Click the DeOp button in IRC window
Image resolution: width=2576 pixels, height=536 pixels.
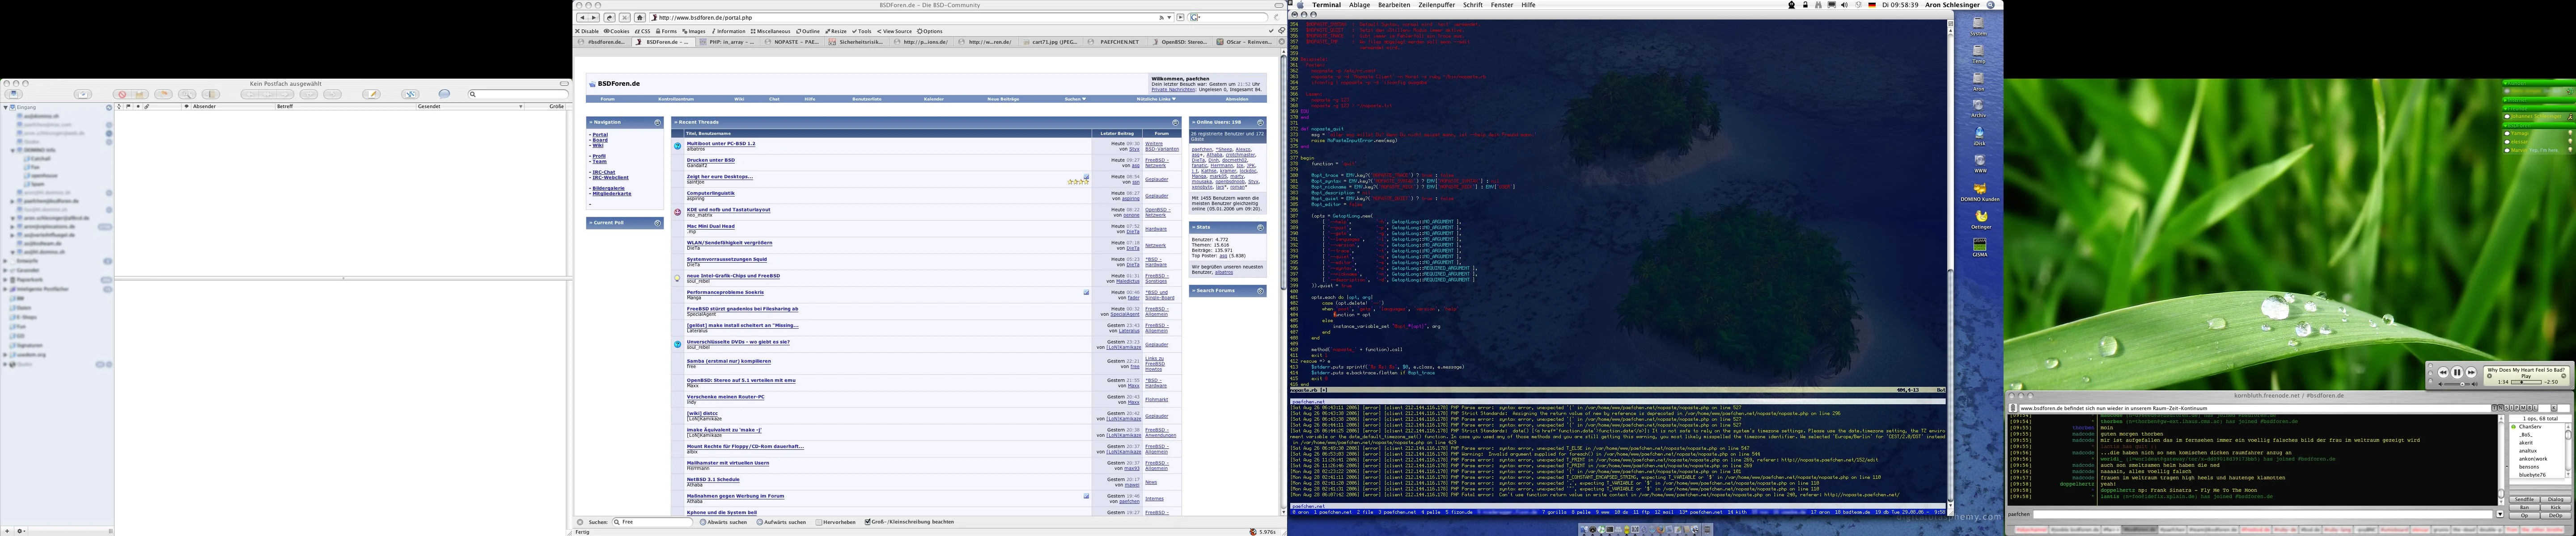point(2556,516)
